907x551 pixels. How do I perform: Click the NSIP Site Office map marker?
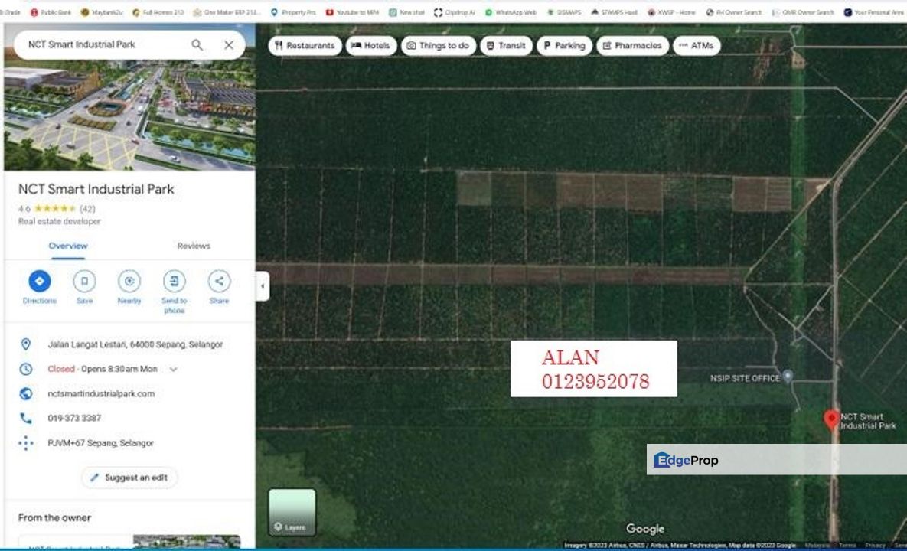pyautogui.click(x=788, y=376)
